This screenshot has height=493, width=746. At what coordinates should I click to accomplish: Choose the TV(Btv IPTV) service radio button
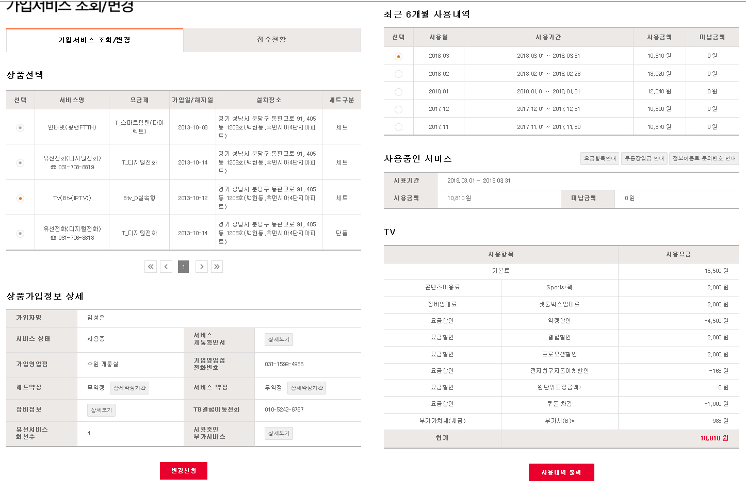[20, 198]
